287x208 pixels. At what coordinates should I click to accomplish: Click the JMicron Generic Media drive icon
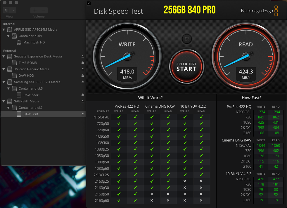10,69
